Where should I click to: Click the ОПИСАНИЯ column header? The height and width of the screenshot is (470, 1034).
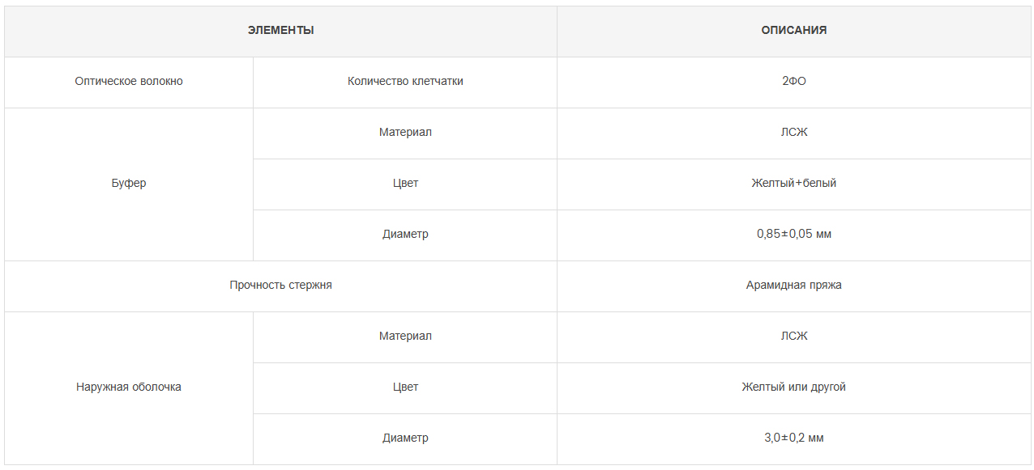(x=794, y=31)
